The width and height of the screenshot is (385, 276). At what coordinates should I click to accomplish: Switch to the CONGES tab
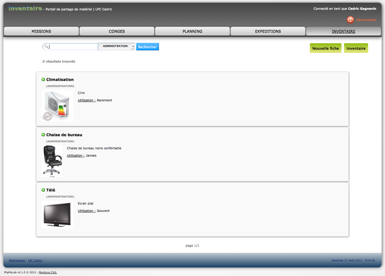117,31
